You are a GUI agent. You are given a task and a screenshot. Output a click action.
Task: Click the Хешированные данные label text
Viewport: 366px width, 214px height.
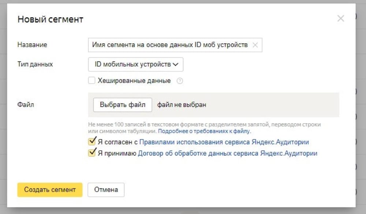coord(134,81)
